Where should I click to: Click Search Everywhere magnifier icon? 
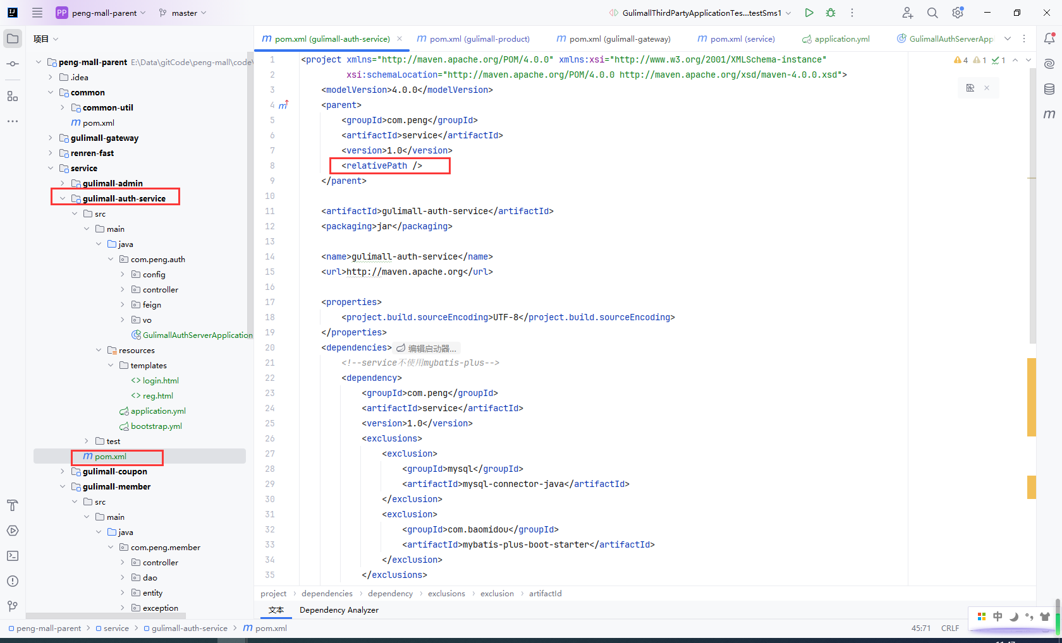[x=932, y=13]
